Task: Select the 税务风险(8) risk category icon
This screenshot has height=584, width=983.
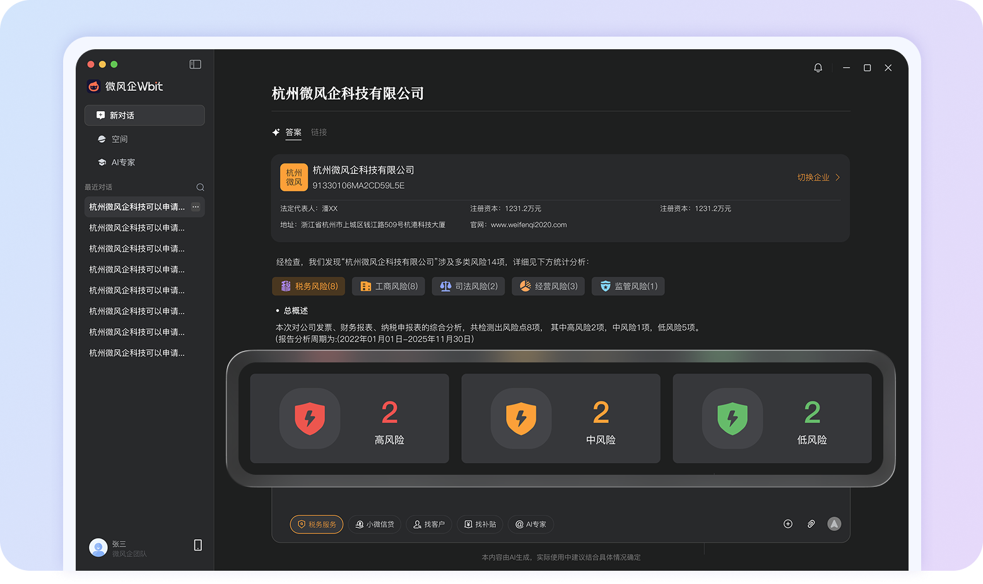Action: pyautogui.click(x=286, y=286)
